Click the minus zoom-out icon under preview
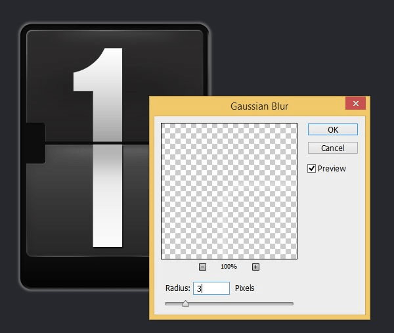This screenshot has height=333, width=394. [x=202, y=267]
